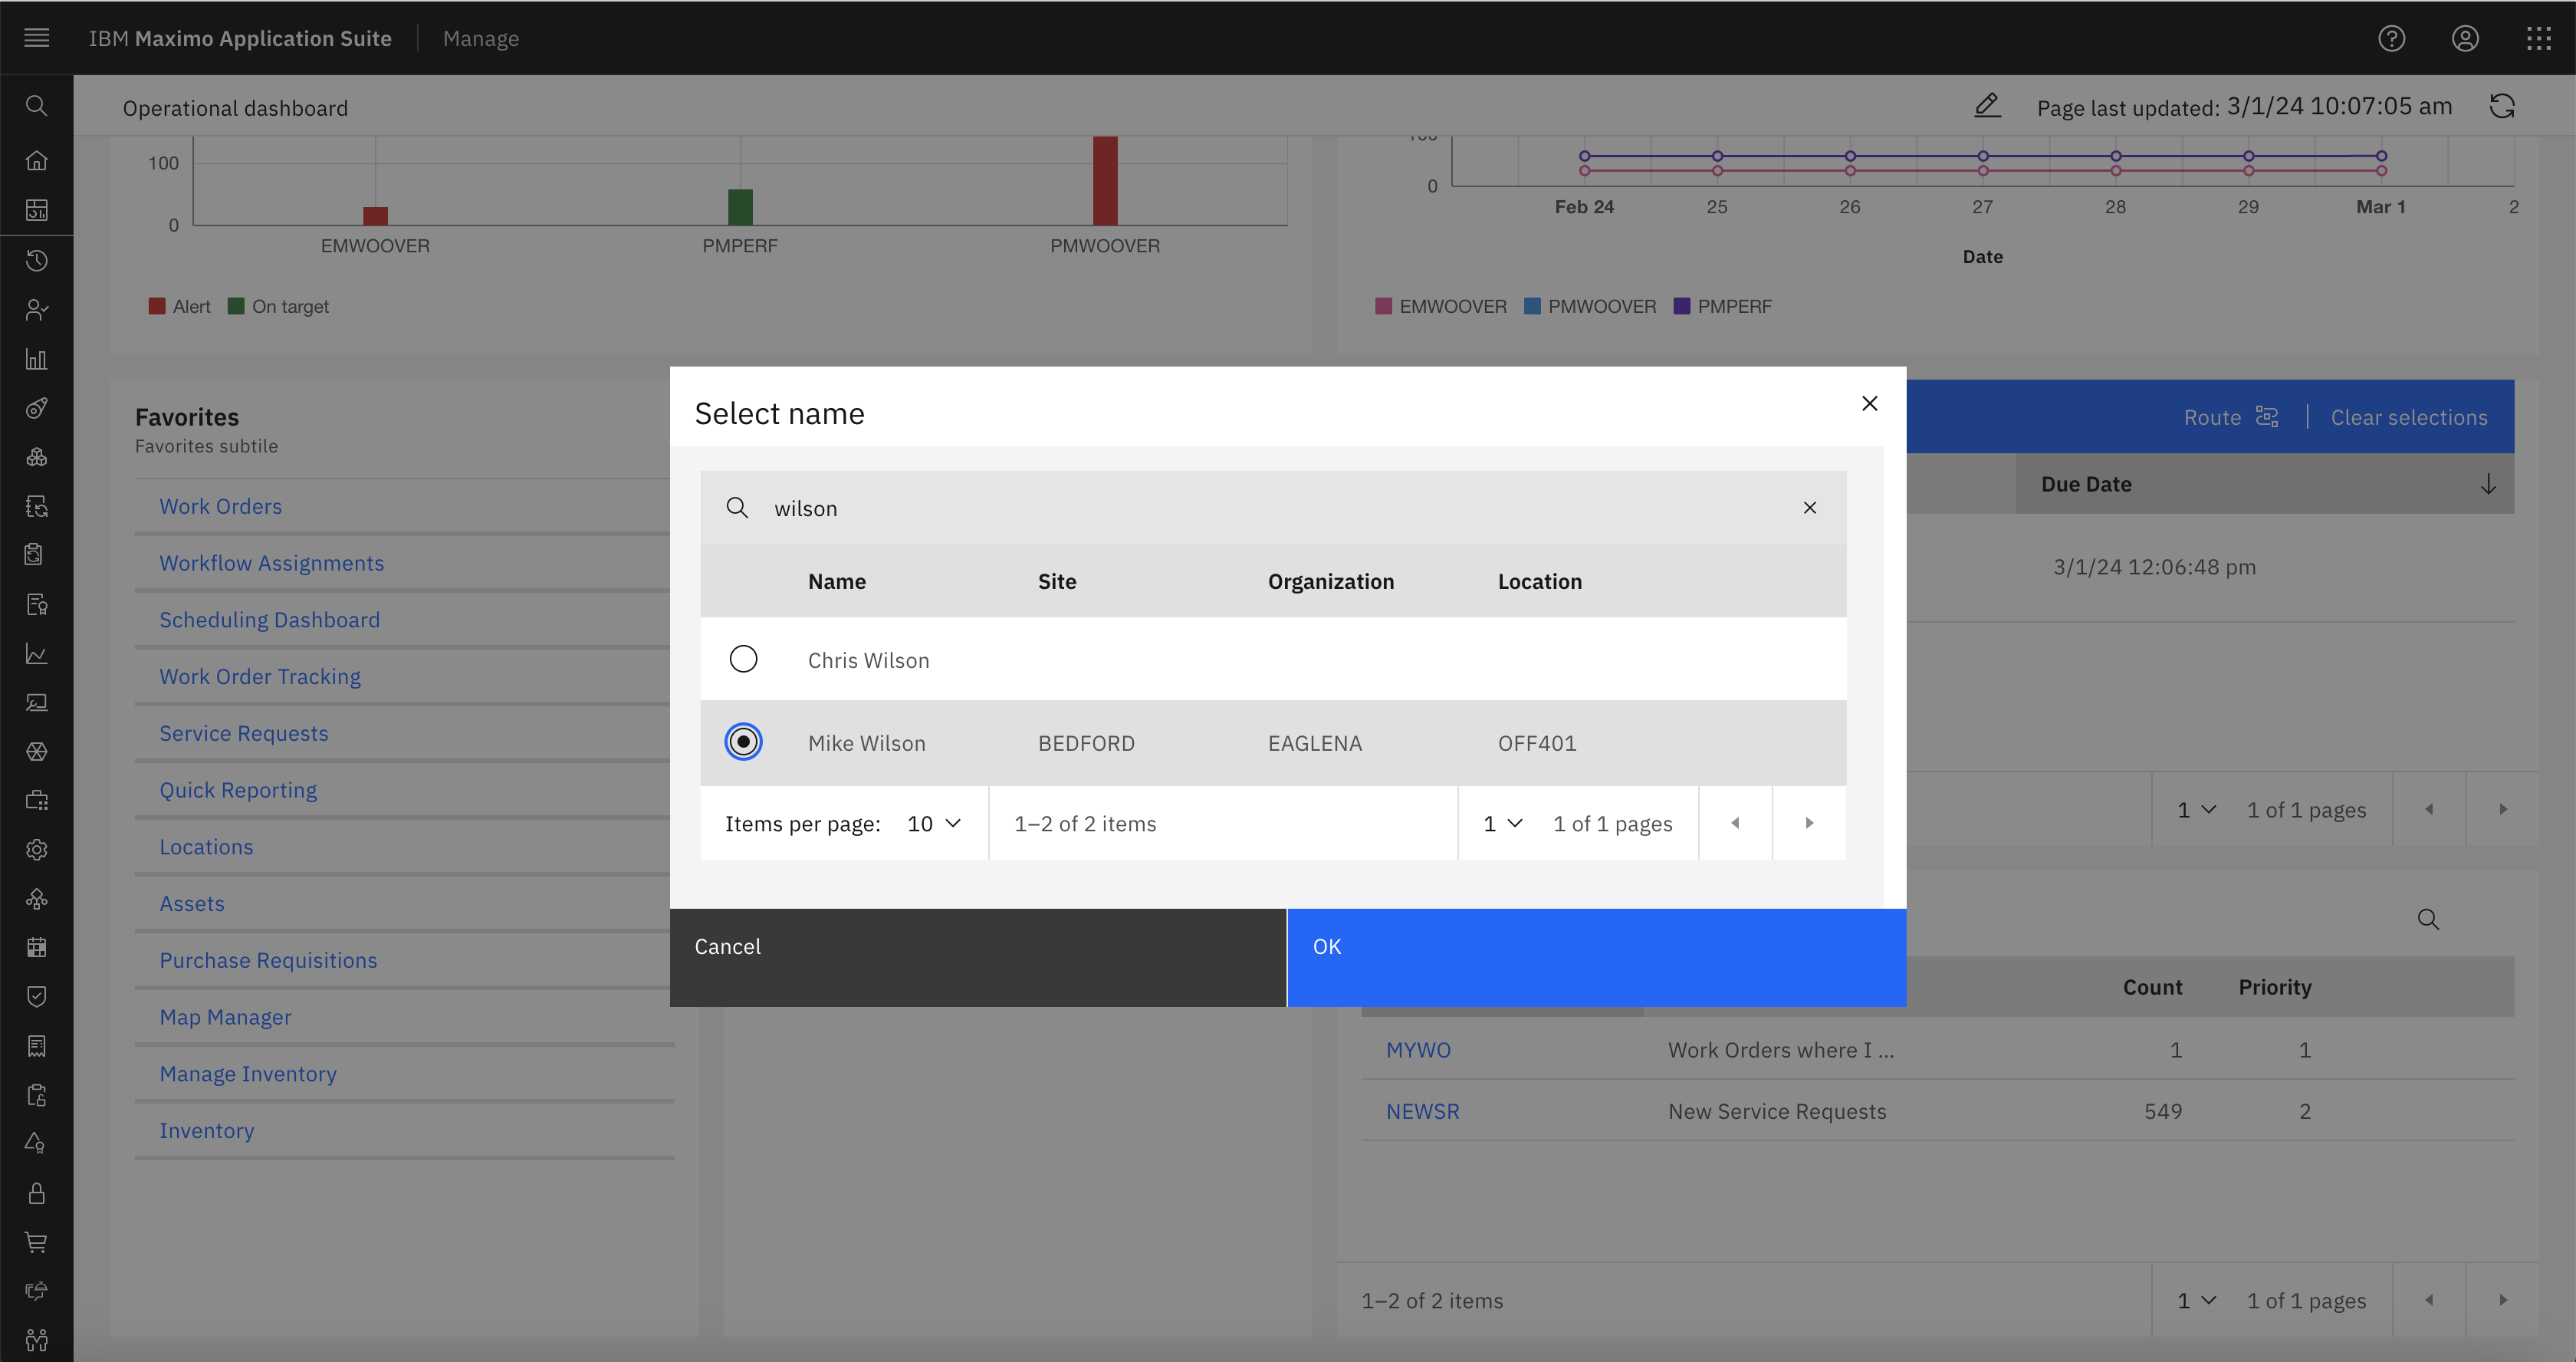Open the hamburger navigation menu
The width and height of the screenshot is (2576, 1362).
pos(37,38)
